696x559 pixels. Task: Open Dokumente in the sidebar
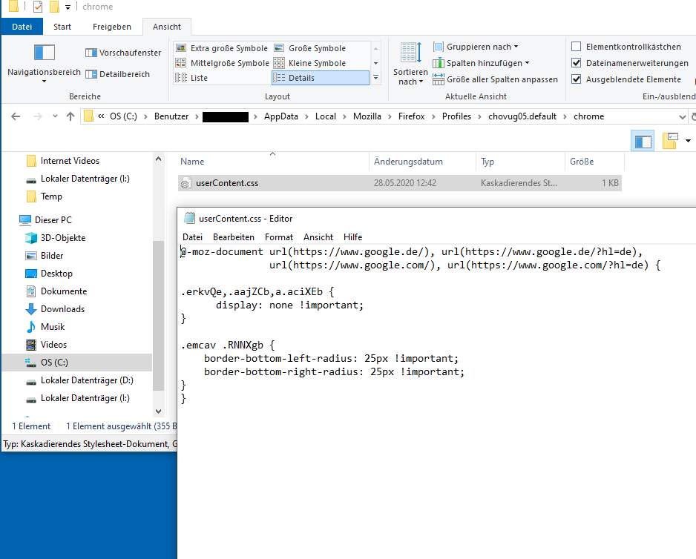pyautogui.click(x=56, y=291)
